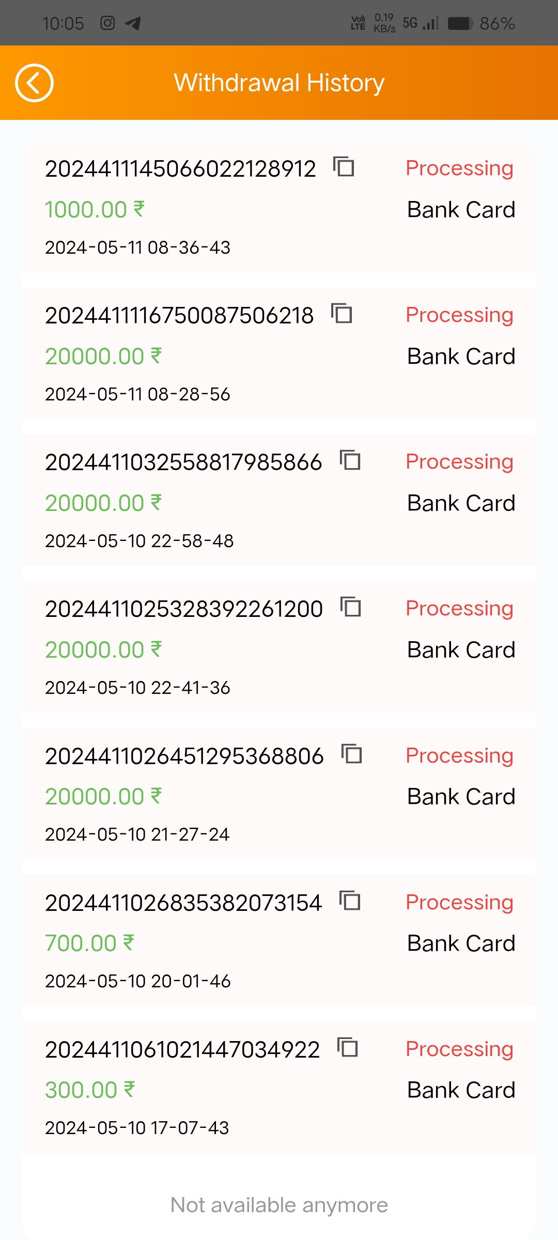Copy order ID ending in 261200

pyautogui.click(x=351, y=607)
